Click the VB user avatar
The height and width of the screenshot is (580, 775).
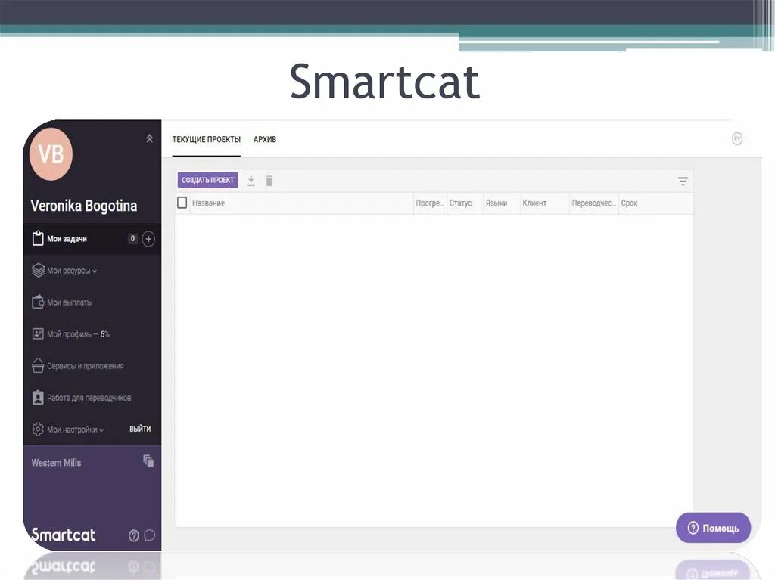tap(51, 154)
